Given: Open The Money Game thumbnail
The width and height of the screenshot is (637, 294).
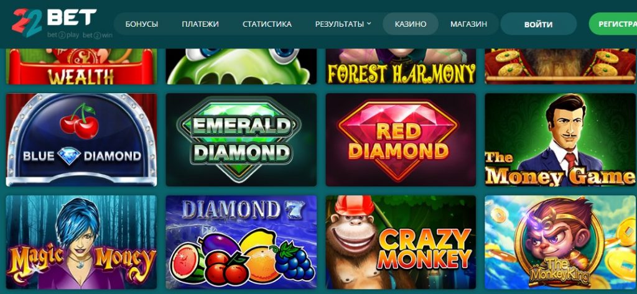Looking at the screenshot, I should tap(560, 140).
